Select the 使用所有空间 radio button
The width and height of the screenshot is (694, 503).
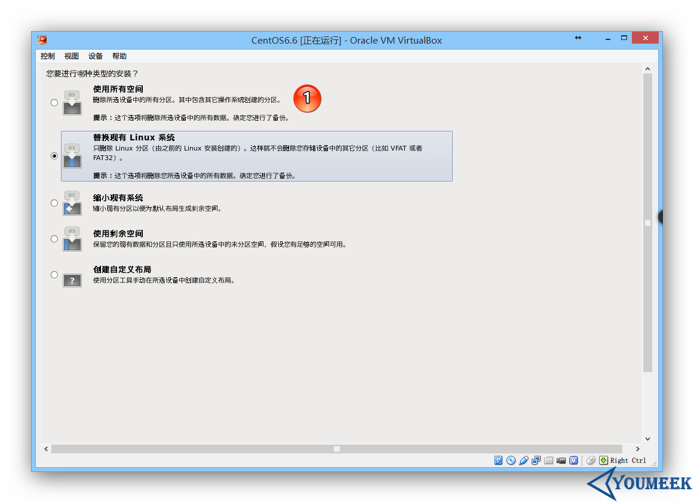(x=54, y=102)
